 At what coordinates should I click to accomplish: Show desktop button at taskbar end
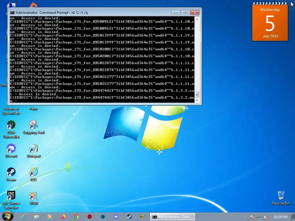[x=293, y=217]
